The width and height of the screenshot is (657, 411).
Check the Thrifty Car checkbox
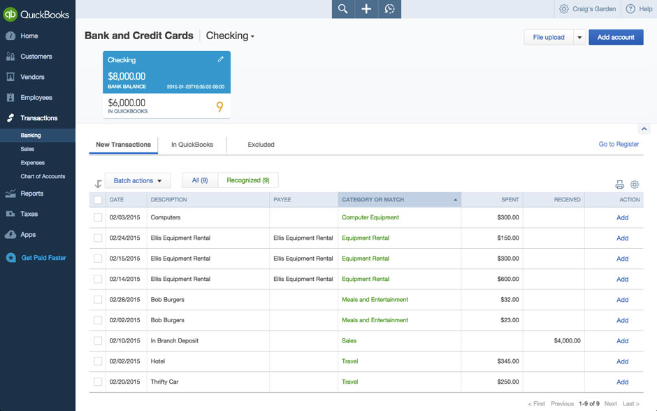click(98, 382)
